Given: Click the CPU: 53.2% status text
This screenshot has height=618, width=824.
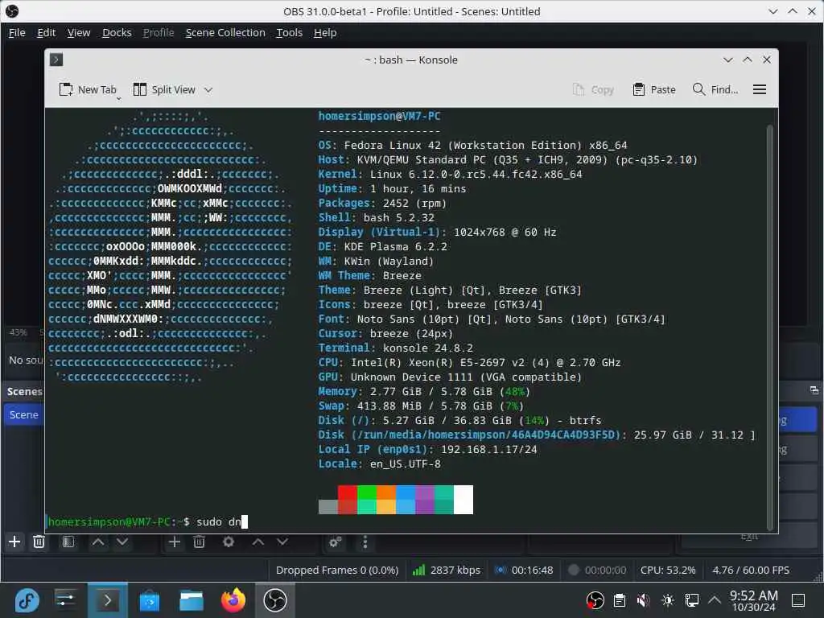Looking at the screenshot, I should (668, 571).
